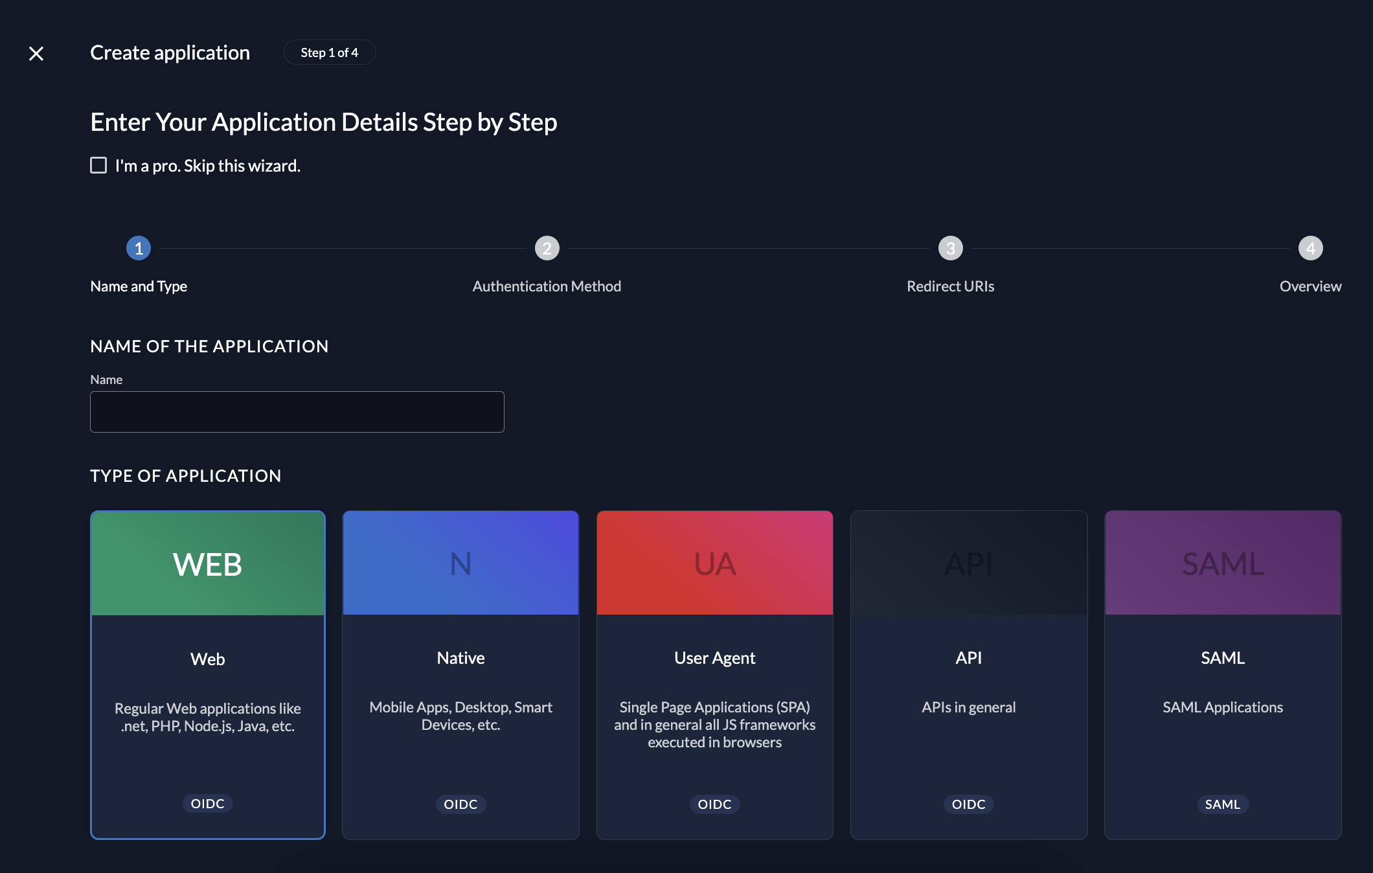Pick the red UA User Agent banner
The image size is (1373, 873).
[x=714, y=563]
